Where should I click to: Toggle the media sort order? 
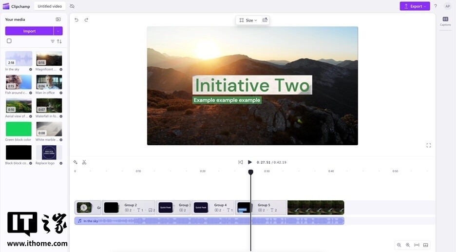[59, 41]
